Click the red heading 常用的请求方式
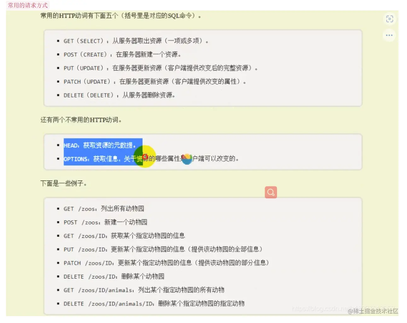407x323 pixels. [28, 5]
